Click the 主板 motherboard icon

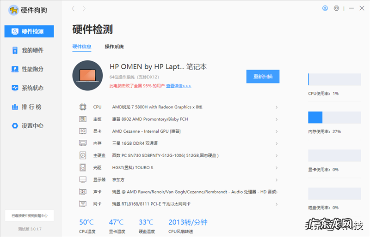tap(83, 119)
